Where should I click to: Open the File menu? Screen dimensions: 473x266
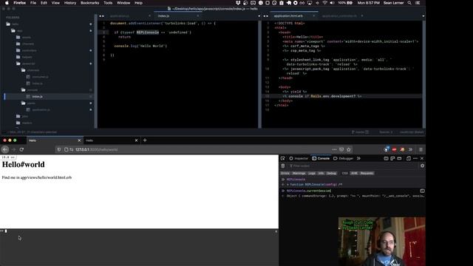point(33,3)
